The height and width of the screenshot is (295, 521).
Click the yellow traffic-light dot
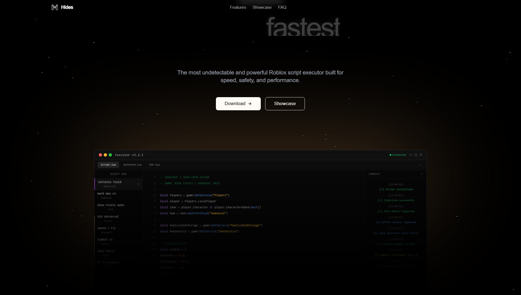pos(105,155)
